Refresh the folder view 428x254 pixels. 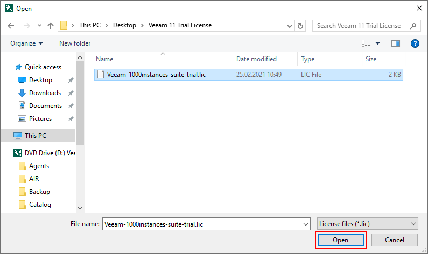pyautogui.click(x=300, y=26)
